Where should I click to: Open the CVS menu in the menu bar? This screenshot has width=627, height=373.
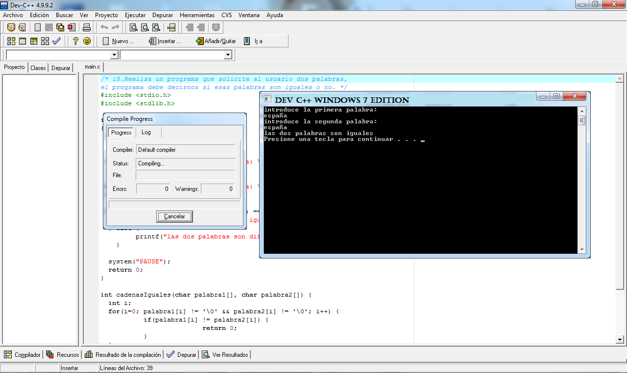(226, 15)
